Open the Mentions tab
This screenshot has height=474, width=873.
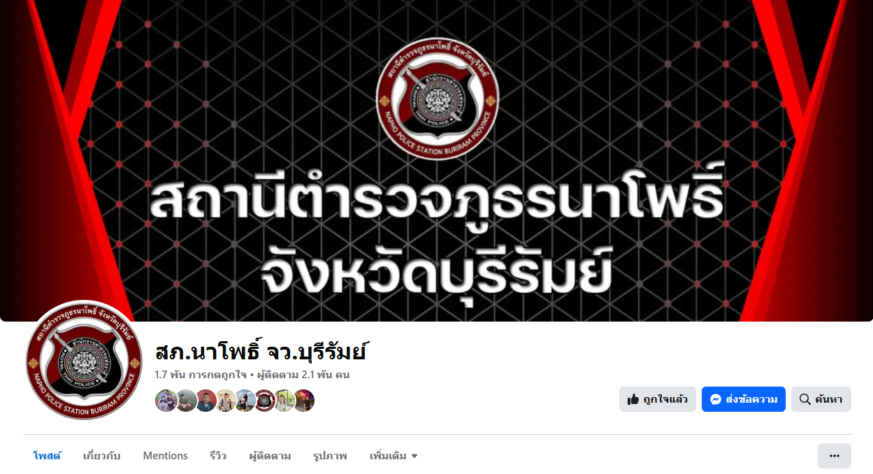point(166,456)
